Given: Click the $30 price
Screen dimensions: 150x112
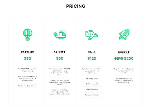Looking at the screenshot, I should [27, 58].
